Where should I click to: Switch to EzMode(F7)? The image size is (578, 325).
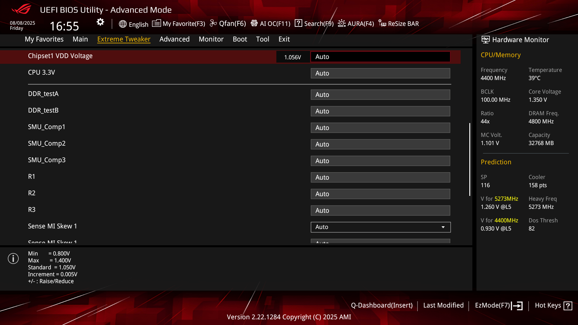[x=493, y=305]
